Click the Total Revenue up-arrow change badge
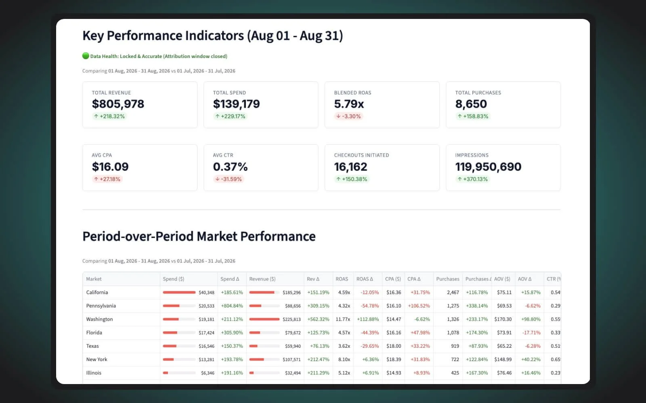Screen dimensions: 646x403 point(109,116)
